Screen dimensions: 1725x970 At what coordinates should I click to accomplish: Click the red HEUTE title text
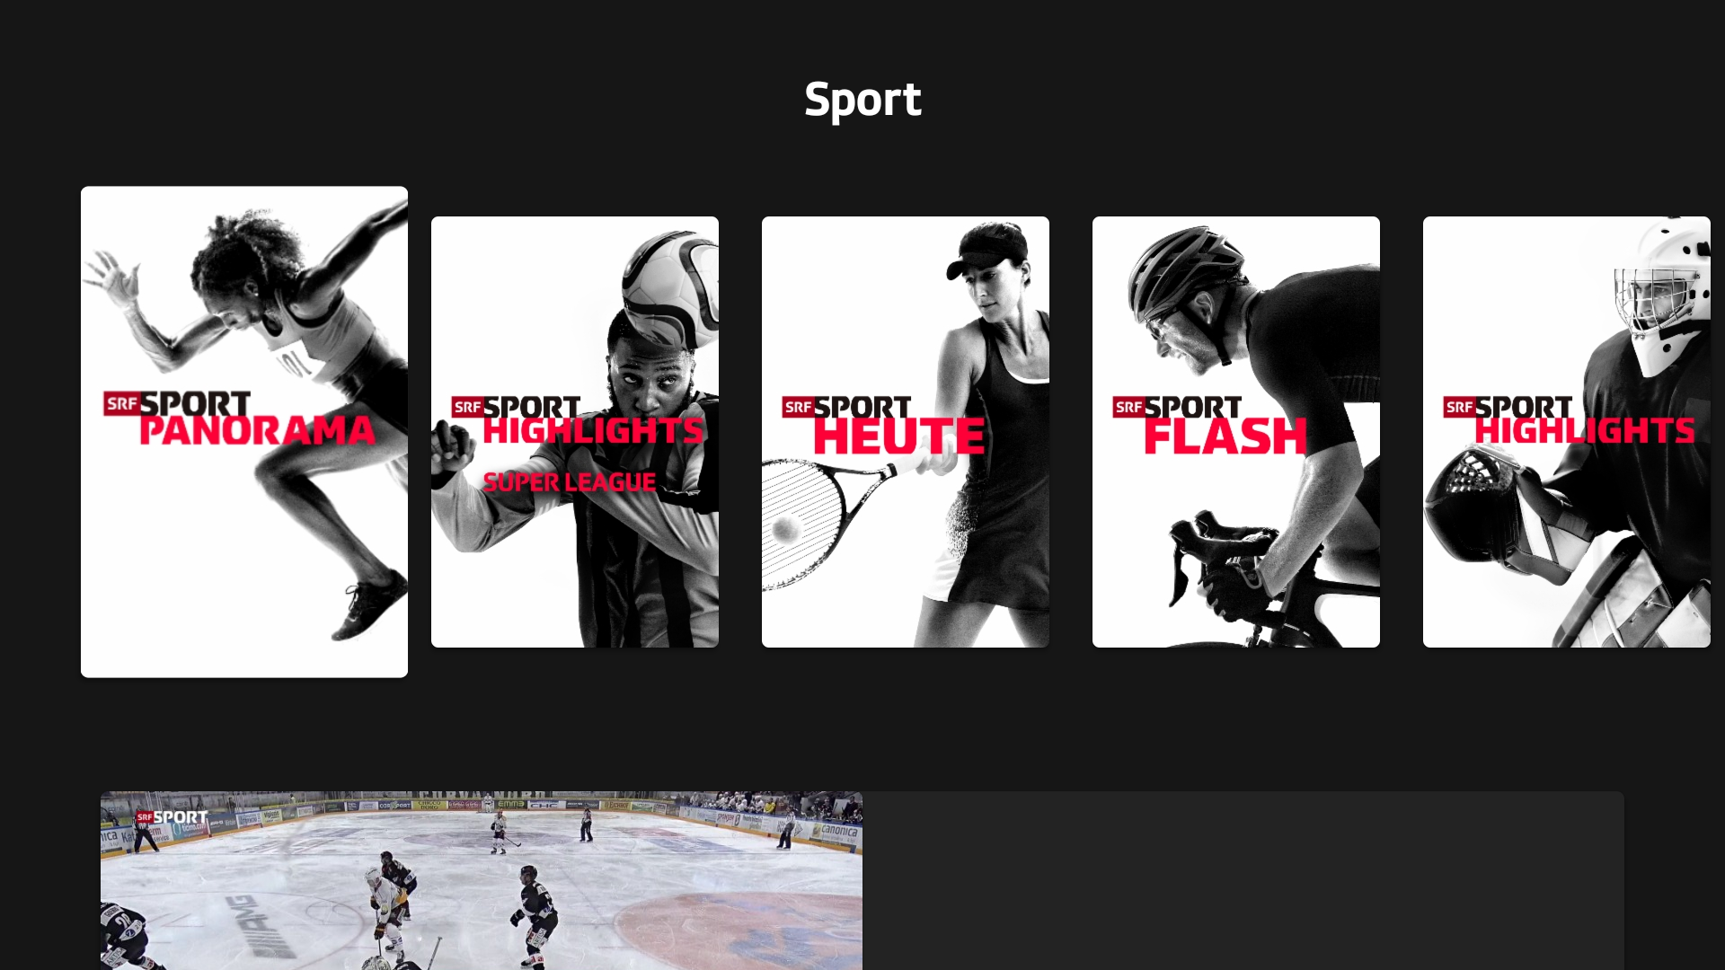coord(898,436)
